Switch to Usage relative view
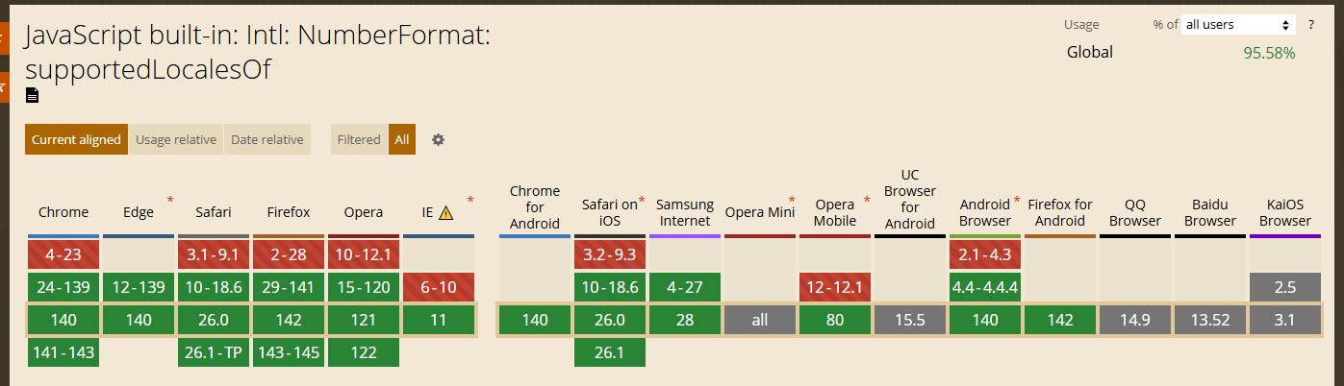Viewport: 1344px width, 386px height. (x=176, y=139)
